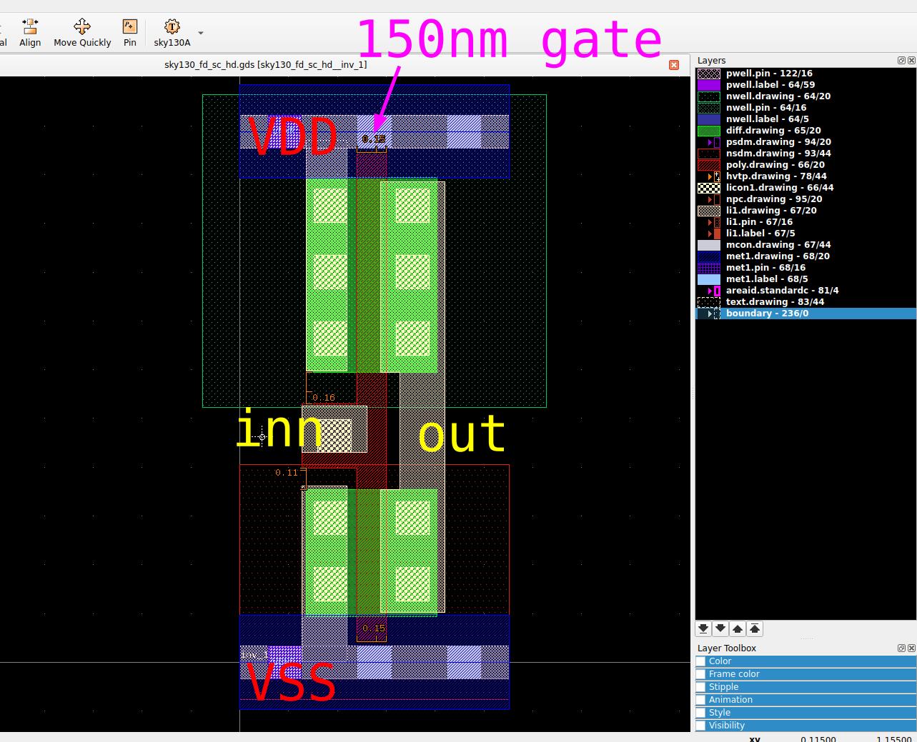The height and width of the screenshot is (742, 917).
Task: Move selected layer down one step
Action: click(720, 628)
